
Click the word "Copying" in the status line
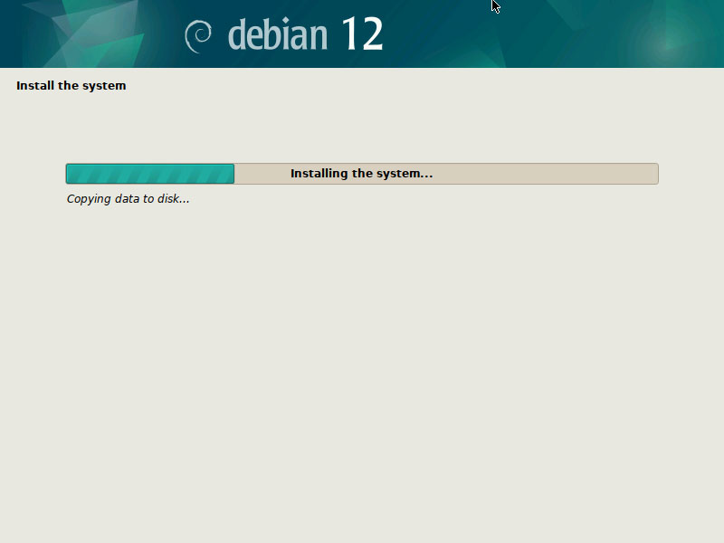[x=89, y=199]
